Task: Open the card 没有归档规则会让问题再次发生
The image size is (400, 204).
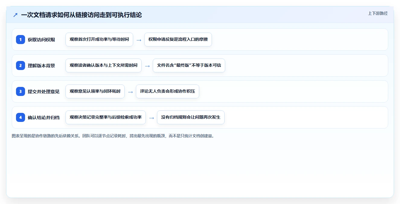Action: pos(191,117)
